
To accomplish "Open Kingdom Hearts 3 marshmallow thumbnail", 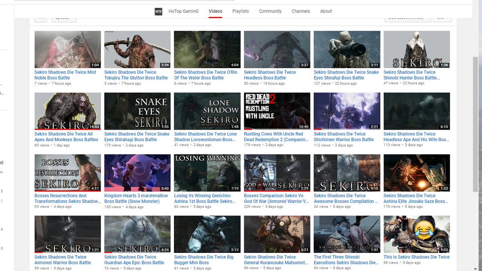I will pos(137,173).
